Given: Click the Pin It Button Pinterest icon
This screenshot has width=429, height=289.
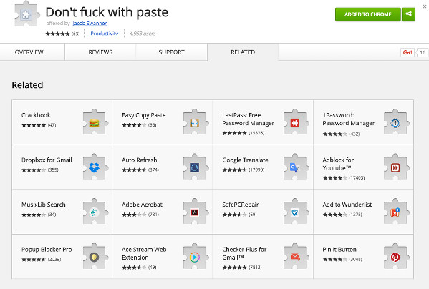Looking at the screenshot, I should click(x=395, y=257).
